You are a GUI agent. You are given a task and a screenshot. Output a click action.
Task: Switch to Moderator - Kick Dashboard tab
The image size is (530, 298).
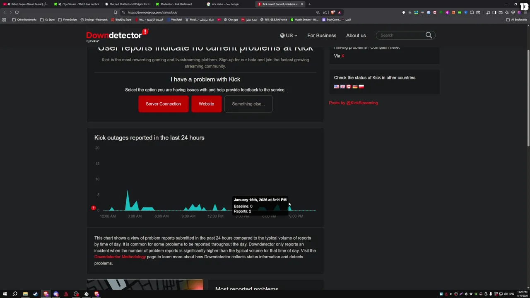pyautogui.click(x=178, y=4)
